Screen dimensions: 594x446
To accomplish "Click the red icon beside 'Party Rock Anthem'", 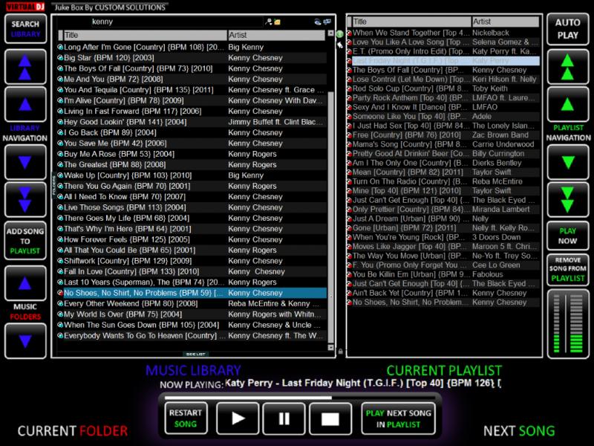I will [x=350, y=98].
